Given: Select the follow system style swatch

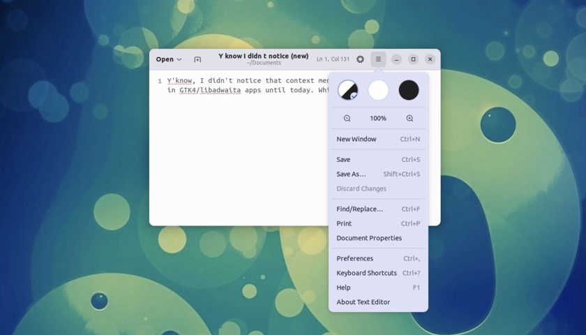Looking at the screenshot, I should coord(347,90).
